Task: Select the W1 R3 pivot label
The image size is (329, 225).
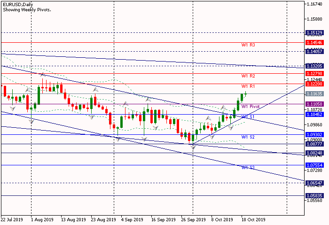Action: tap(248, 45)
